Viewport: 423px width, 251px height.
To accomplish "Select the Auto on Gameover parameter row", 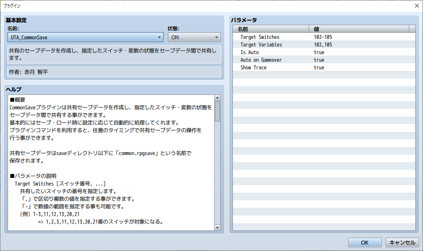I will 324,60.
